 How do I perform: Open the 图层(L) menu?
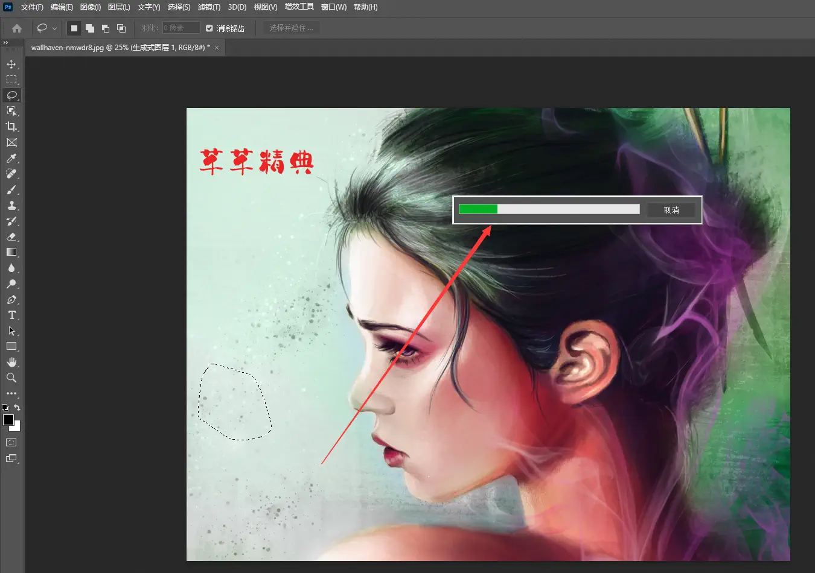119,7
